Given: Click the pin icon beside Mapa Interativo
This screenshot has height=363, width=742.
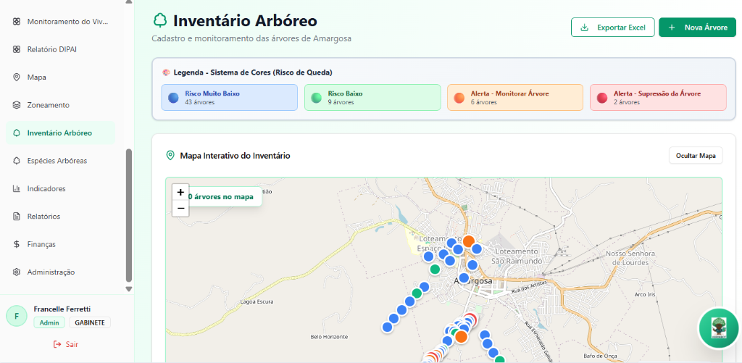Looking at the screenshot, I should 170,155.
